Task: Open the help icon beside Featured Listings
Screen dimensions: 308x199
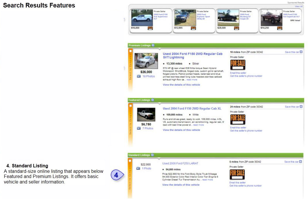Action: 153,100
